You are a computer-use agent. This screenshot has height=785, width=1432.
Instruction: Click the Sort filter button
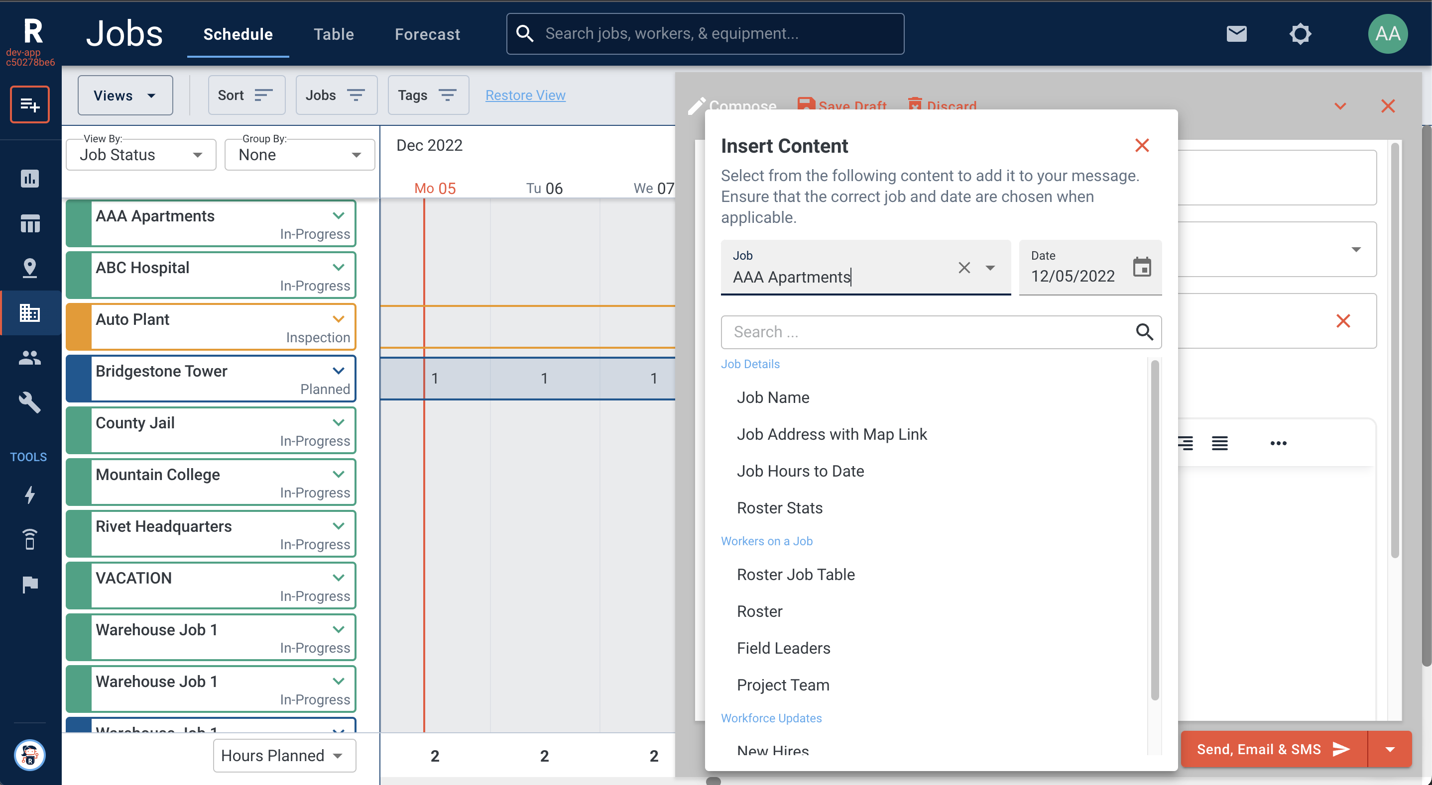pos(246,95)
